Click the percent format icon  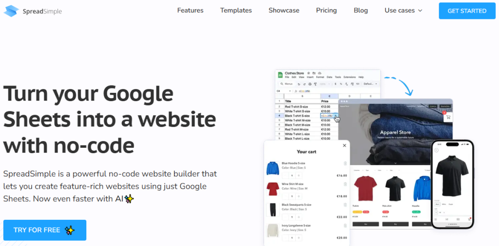click(341, 84)
